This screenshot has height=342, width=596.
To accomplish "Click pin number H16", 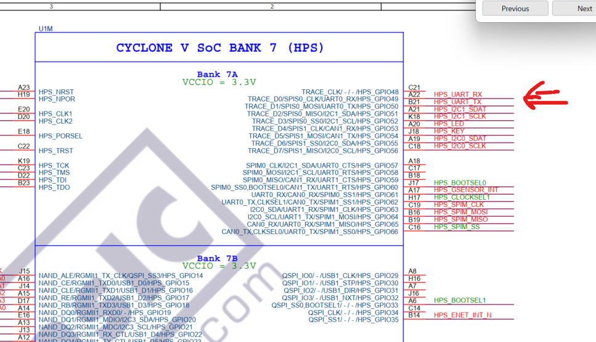I will click(x=414, y=279).
